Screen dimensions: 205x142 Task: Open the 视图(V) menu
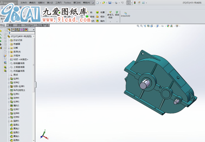click(x=41, y=2)
